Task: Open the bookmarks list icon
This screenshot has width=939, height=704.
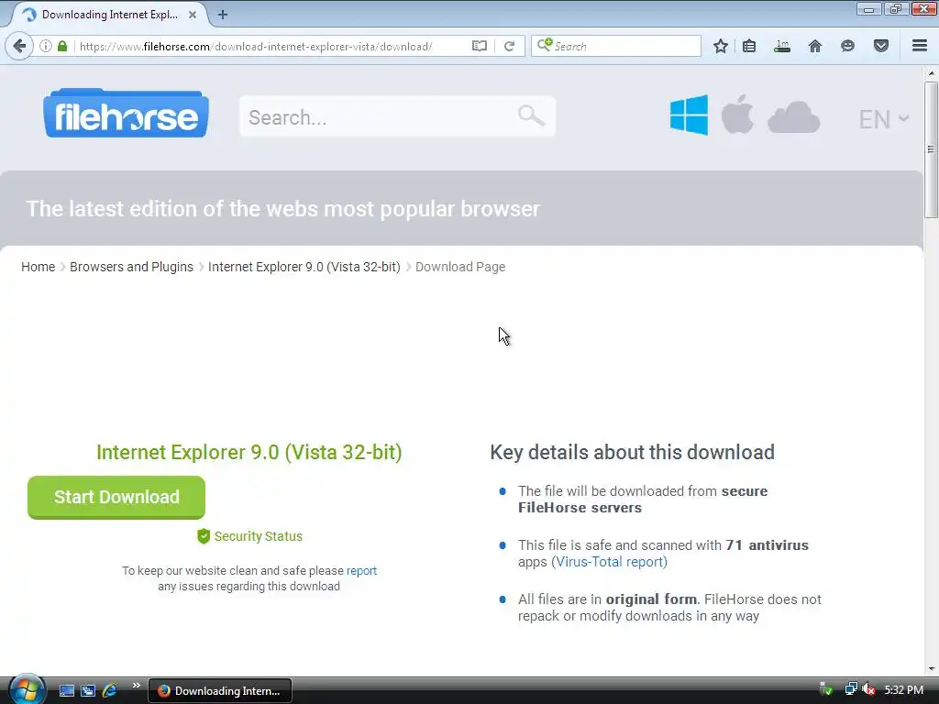Action: coord(749,46)
